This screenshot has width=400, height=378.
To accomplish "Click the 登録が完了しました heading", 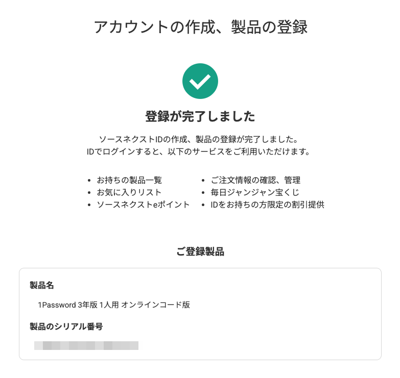I will tap(200, 117).
